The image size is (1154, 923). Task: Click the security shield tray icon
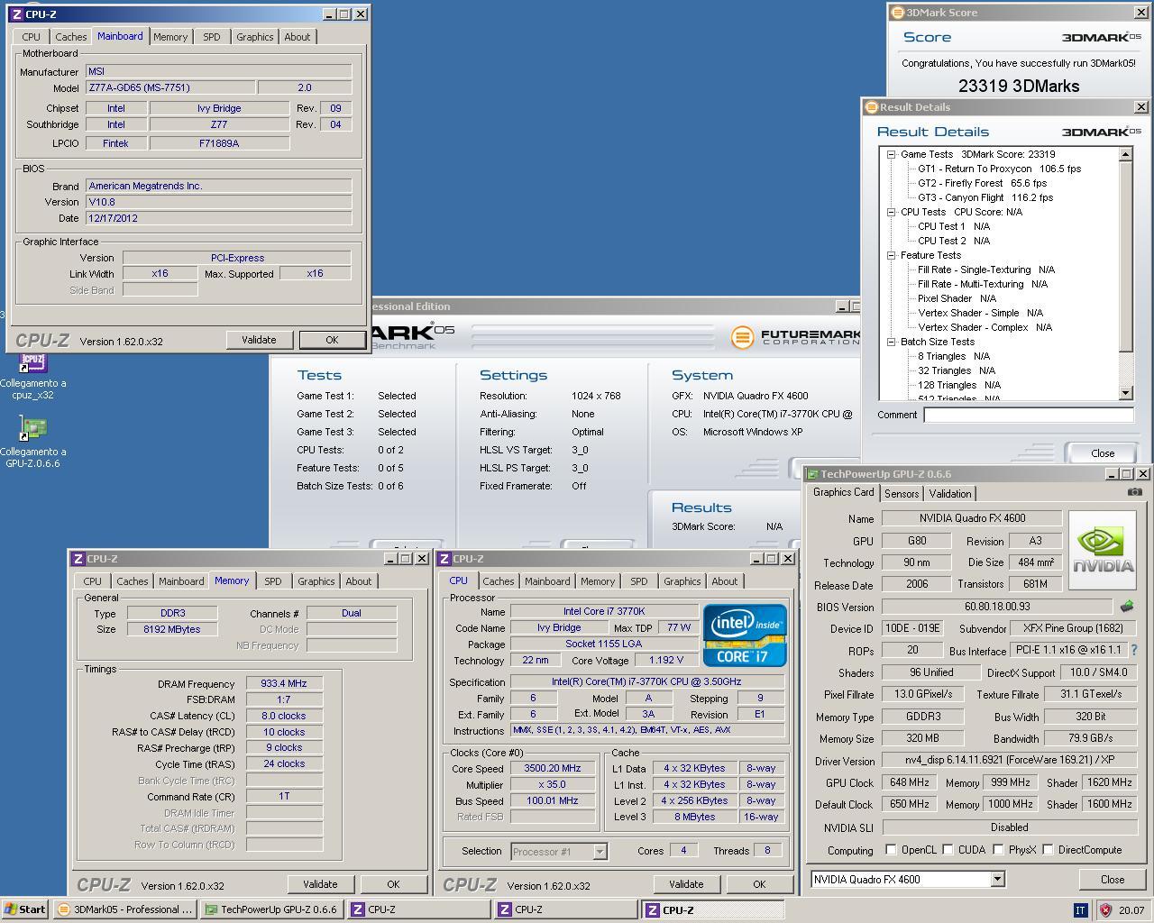coord(1105,909)
